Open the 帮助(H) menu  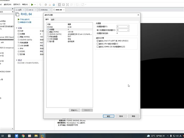pos(25,5)
